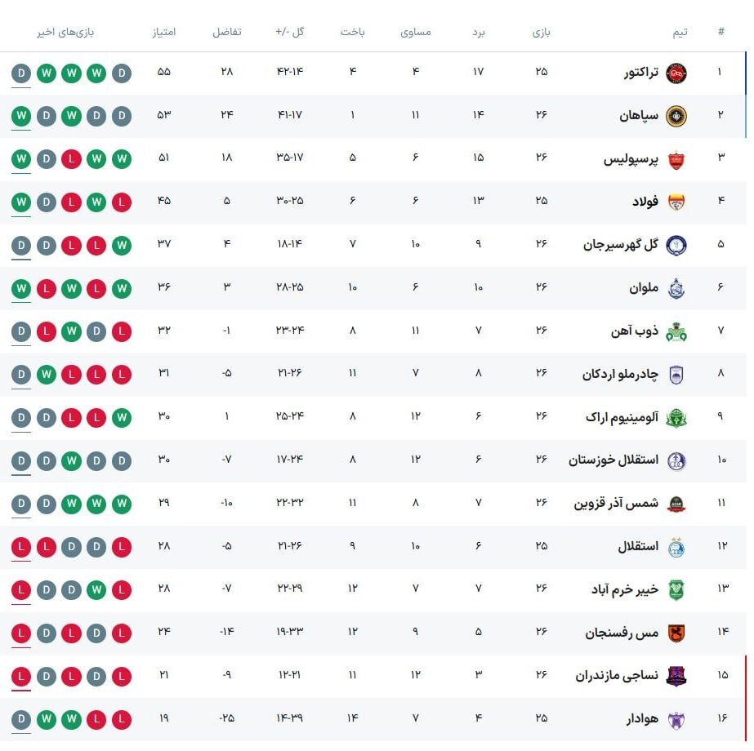This screenshot has width=754, height=751.
Task: Click the Sepahan club crest
Action: point(676,115)
